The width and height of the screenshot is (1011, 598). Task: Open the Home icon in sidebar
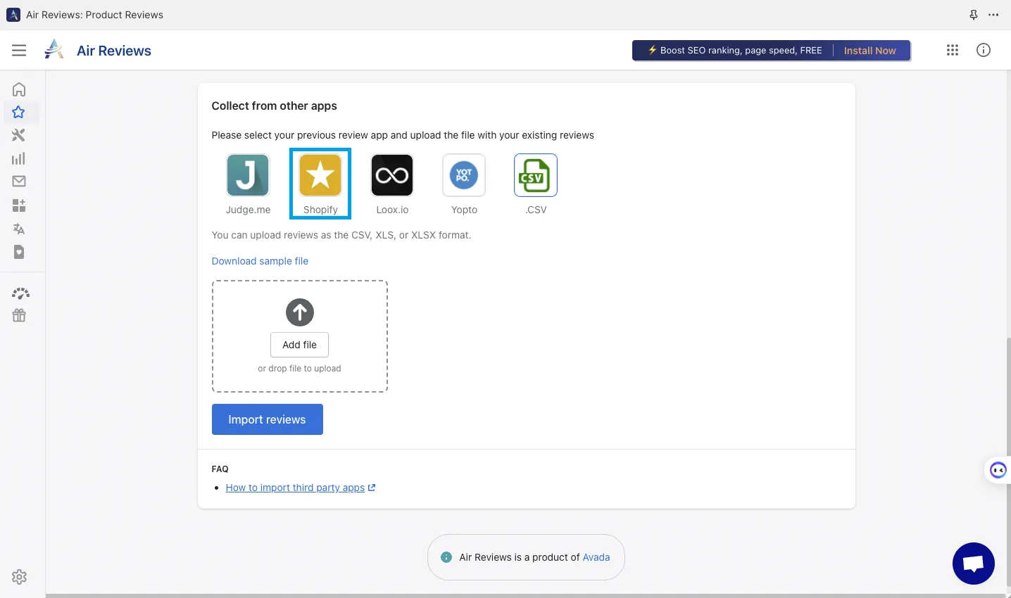pyautogui.click(x=19, y=89)
